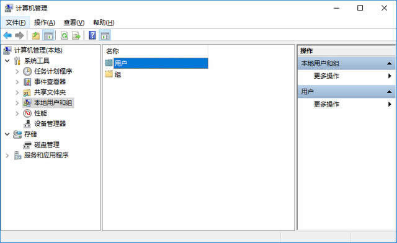This screenshot has height=243, width=397.
Task: Click the 存储 storage icon
Action: (17, 134)
